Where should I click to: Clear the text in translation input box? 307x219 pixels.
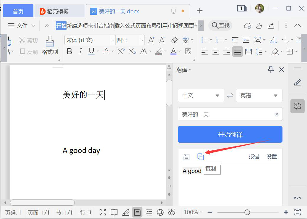point(277,114)
